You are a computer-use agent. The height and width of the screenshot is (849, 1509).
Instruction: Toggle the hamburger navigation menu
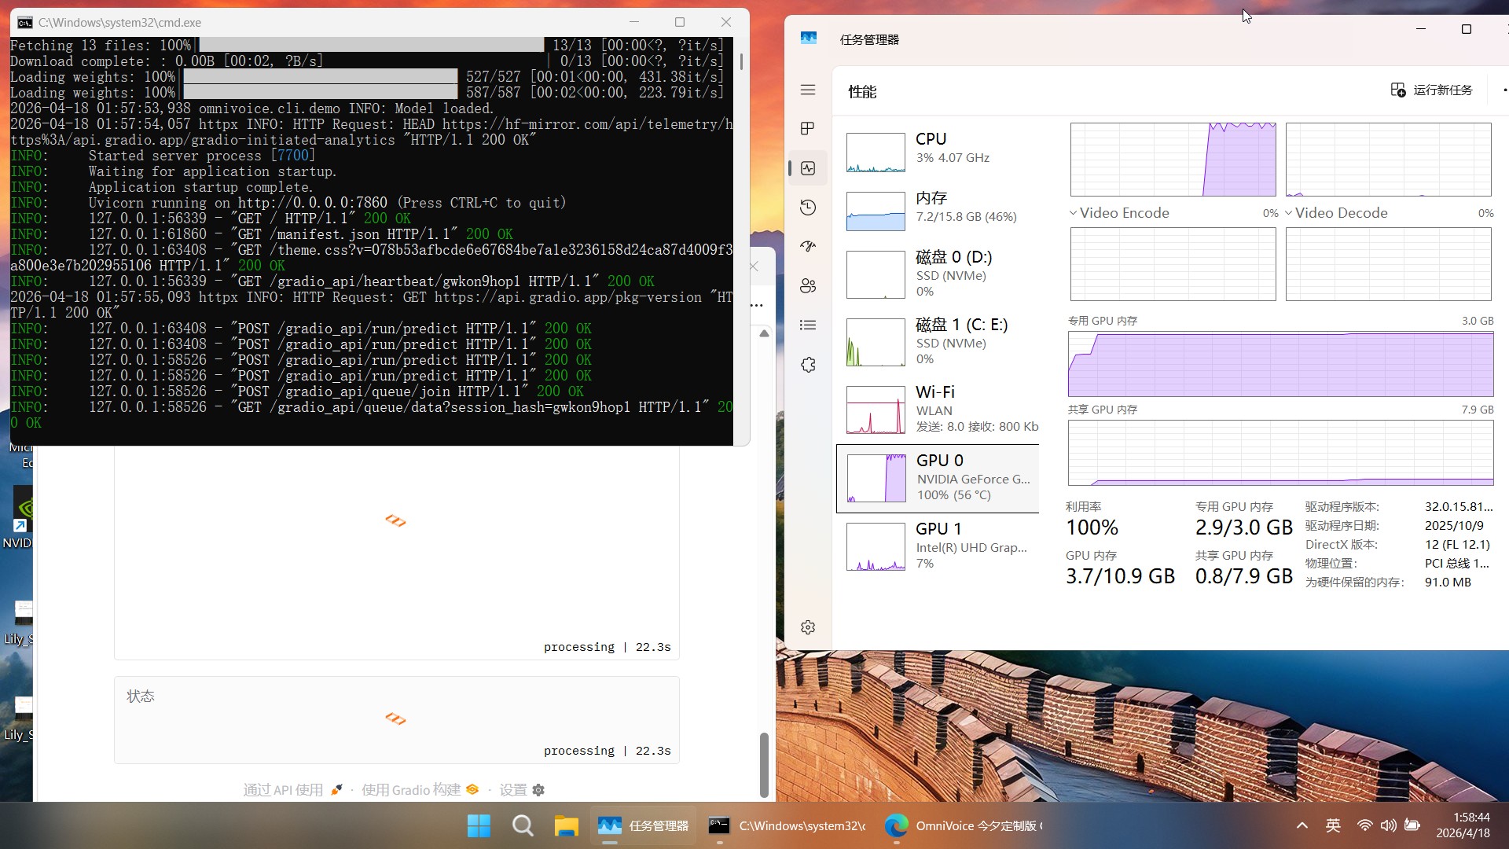point(807,90)
